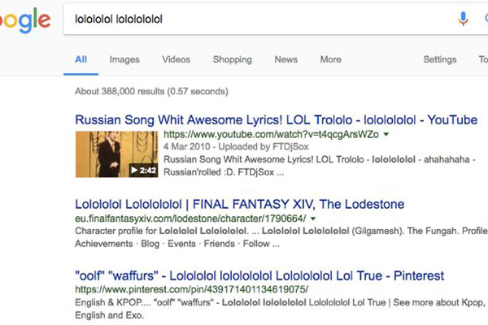Click the green youtube.com watch URL
488x325 pixels.
coord(272,134)
